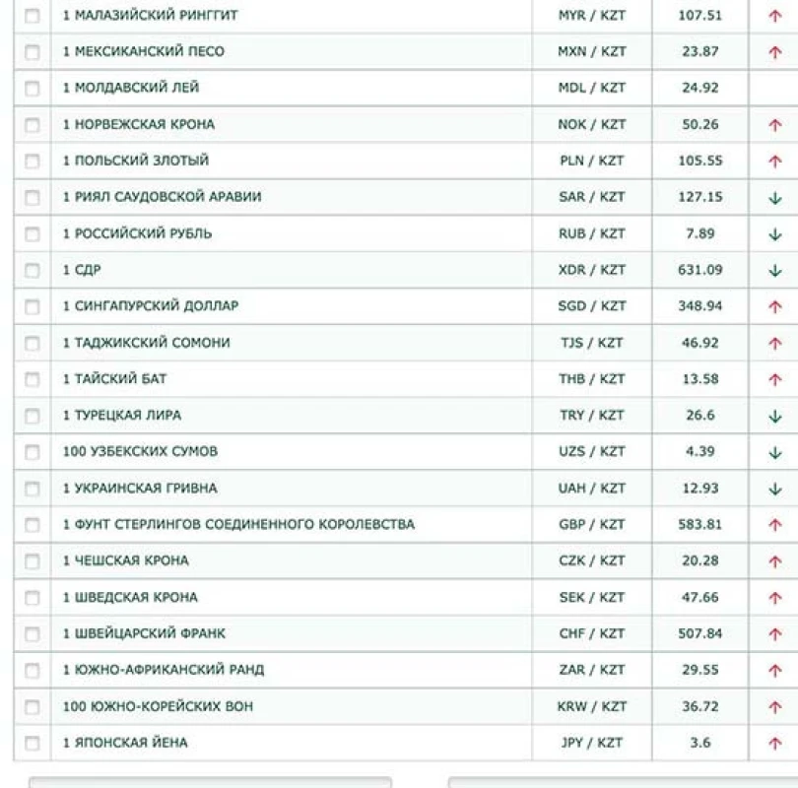Image resolution: width=798 pixels, height=788 pixels.
Task: Click the up arrow beside GBP / KZT
Action: click(774, 525)
